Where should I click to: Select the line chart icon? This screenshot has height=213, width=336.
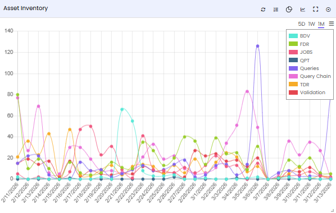pyautogui.click(x=303, y=10)
